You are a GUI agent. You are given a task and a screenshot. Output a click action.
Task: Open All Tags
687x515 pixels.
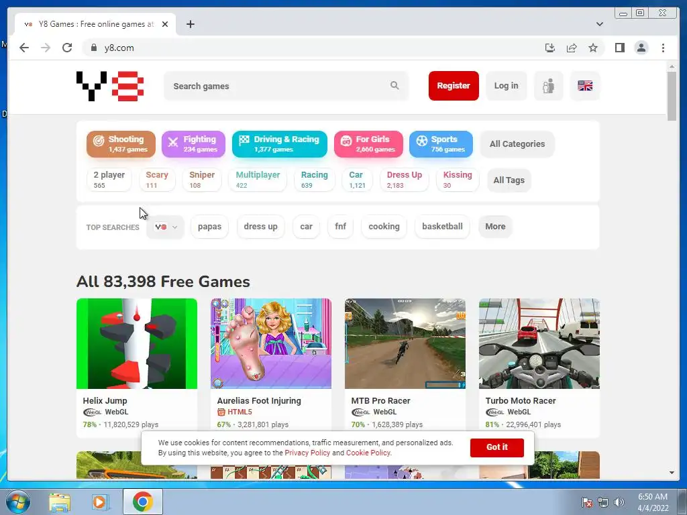(509, 180)
